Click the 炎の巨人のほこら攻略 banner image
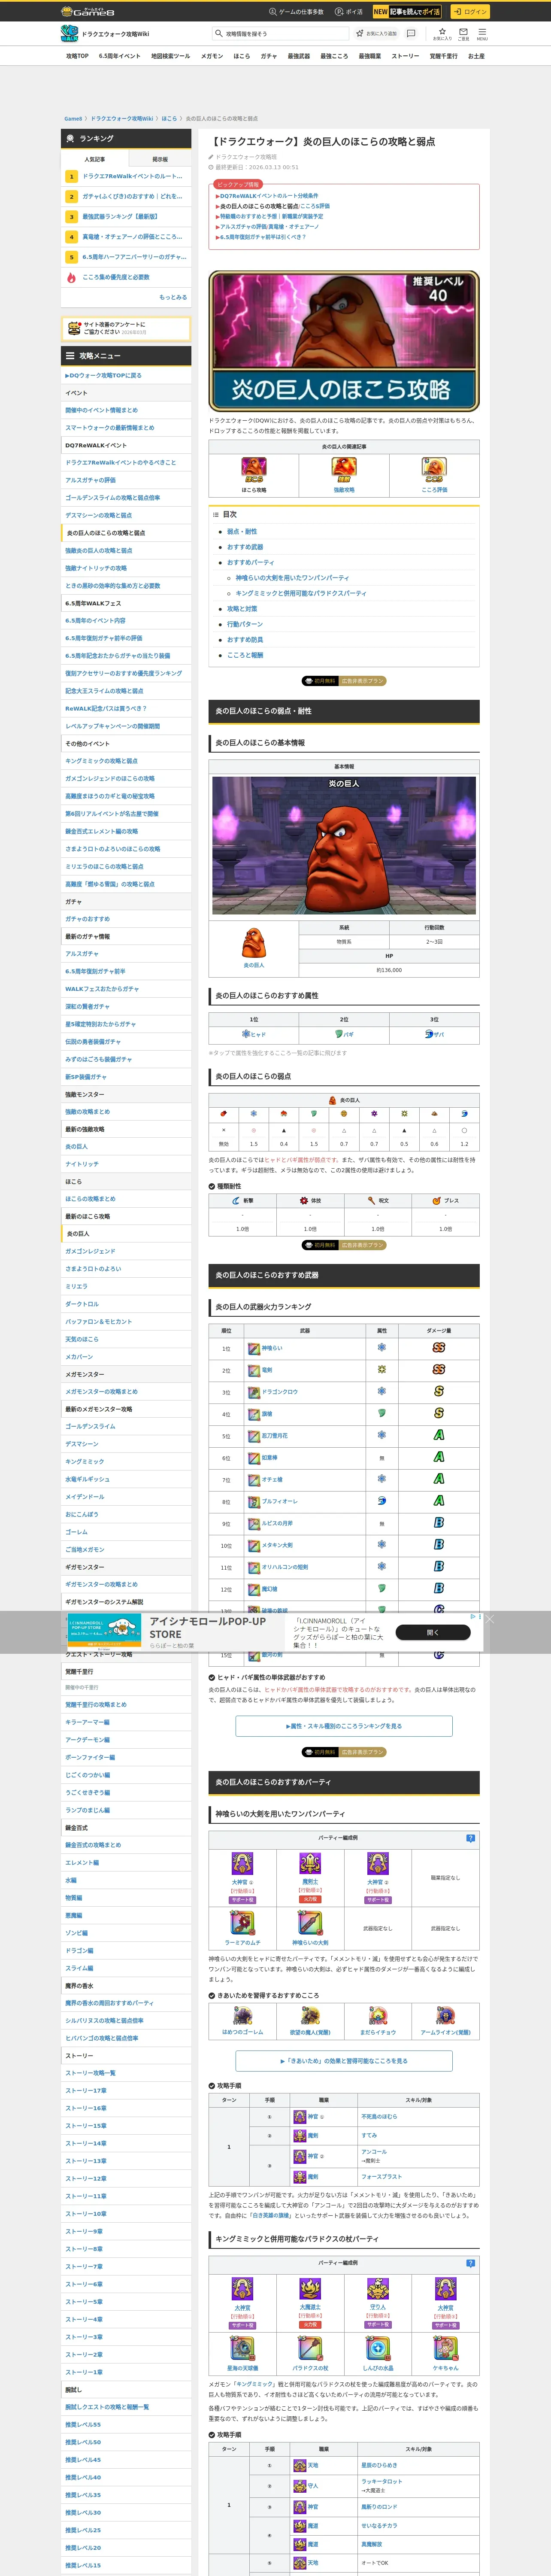The width and height of the screenshot is (551, 2576). 344,341
